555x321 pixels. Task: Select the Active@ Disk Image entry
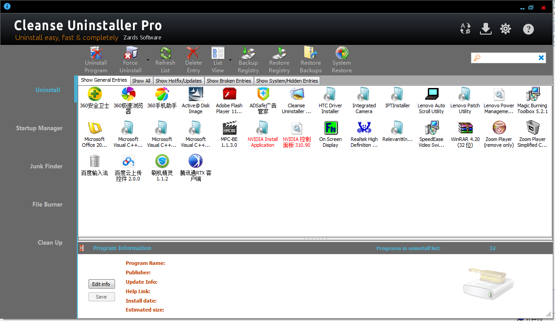195,101
